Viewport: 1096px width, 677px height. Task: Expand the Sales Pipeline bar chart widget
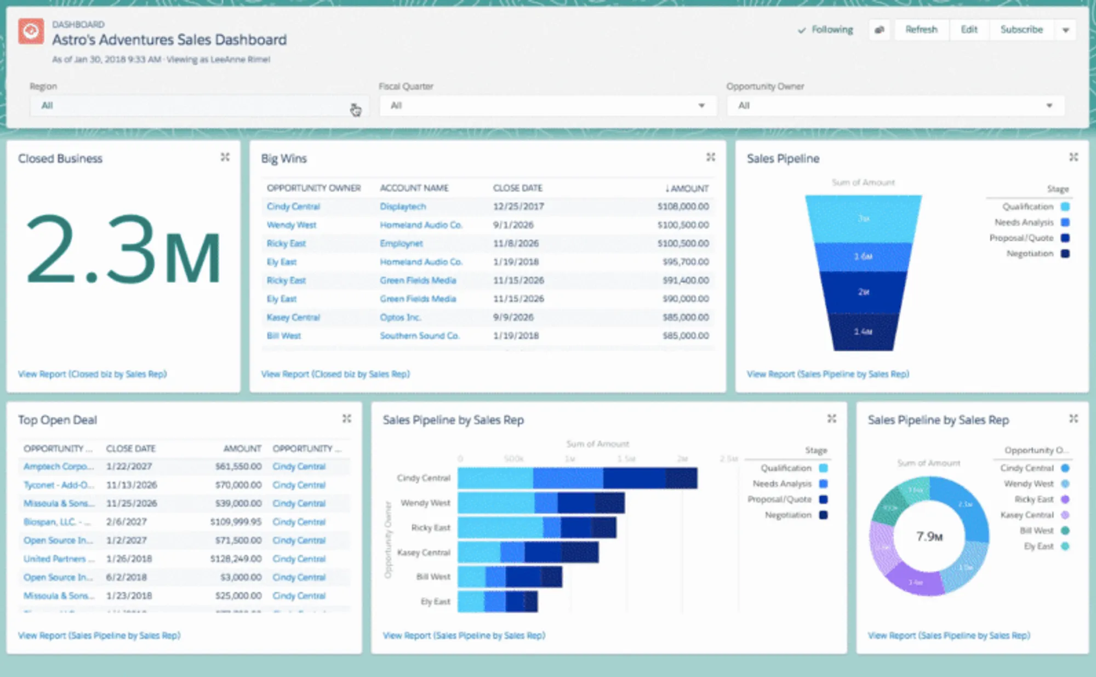tap(831, 418)
